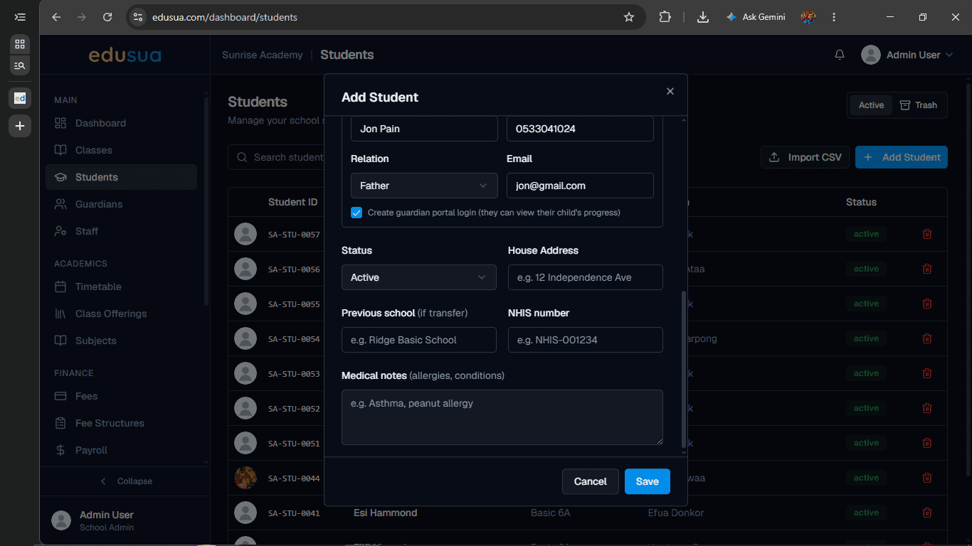Screen dimensions: 972x546
Task: Open Payroll in the sidebar
Action: click(121, 450)
